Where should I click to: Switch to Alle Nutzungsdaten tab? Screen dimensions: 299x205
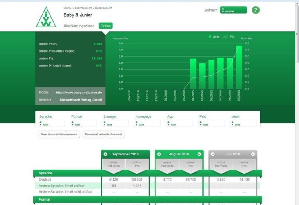(x=79, y=26)
